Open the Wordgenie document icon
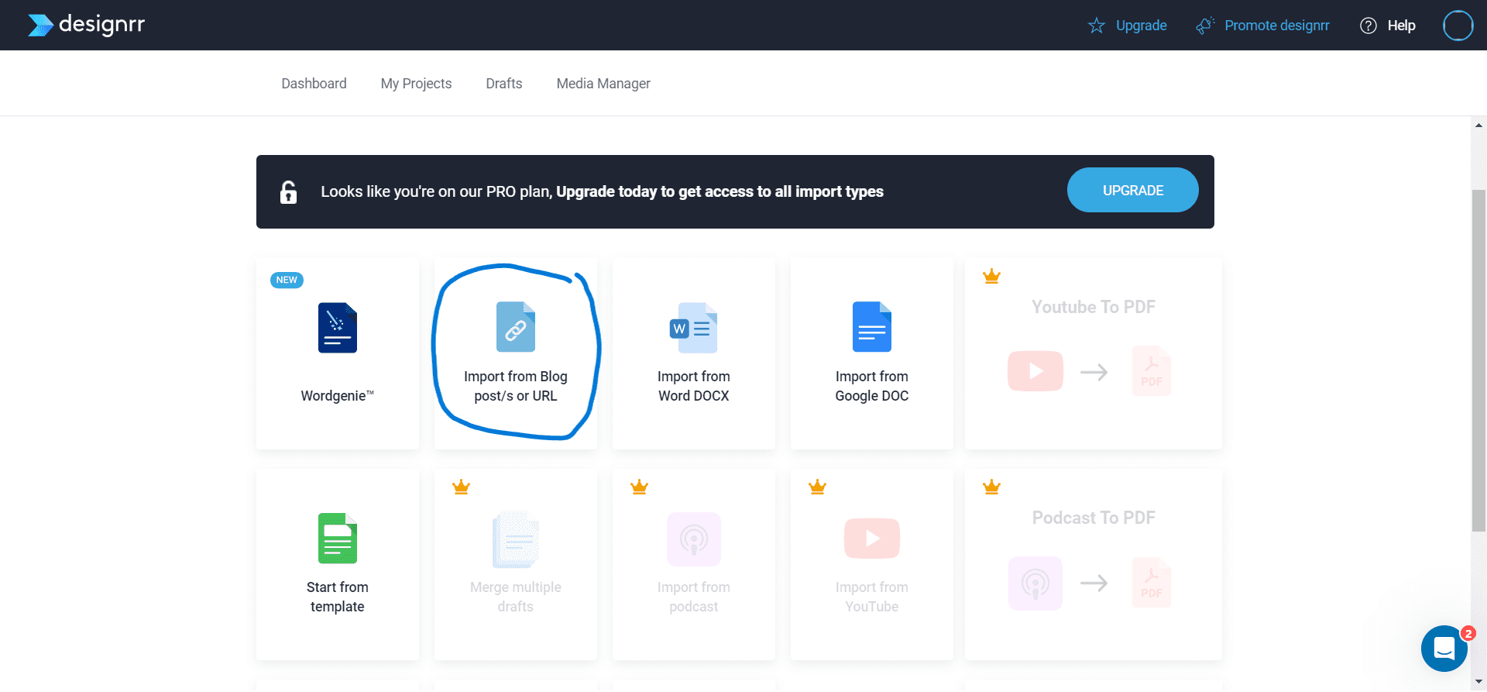1487x692 pixels. (x=338, y=328)
